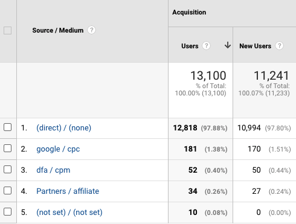Viewport: 296px width, 224px height.
Task: Click New Users value 170
Action: pyautogui.click(x=254, y=149)
